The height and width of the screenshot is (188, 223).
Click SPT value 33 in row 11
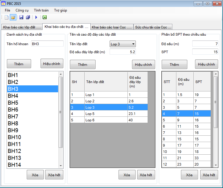click(x=202, y=158)
